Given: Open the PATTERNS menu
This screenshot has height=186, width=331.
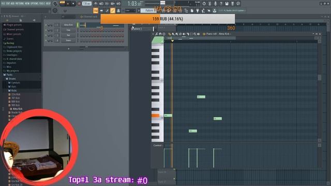Looking at the screenshot, I should point(20,4).
